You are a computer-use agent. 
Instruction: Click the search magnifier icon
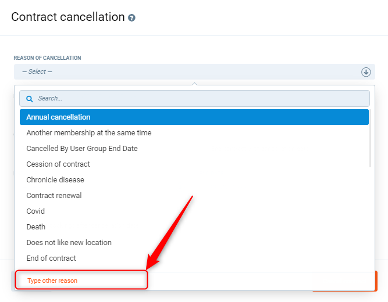(30, 99)
